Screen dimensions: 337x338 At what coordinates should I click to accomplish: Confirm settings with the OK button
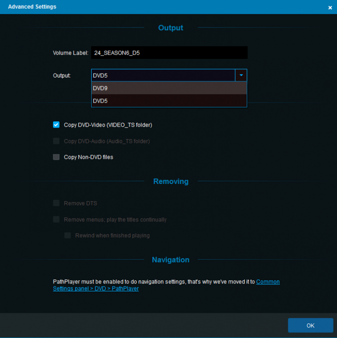point(311,325)
